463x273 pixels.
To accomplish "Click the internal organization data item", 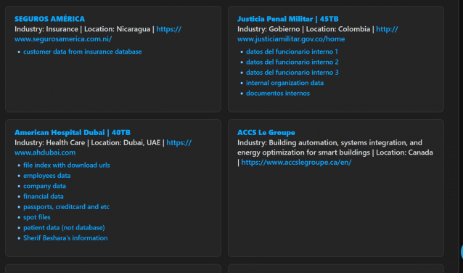I will pos(284,83).
